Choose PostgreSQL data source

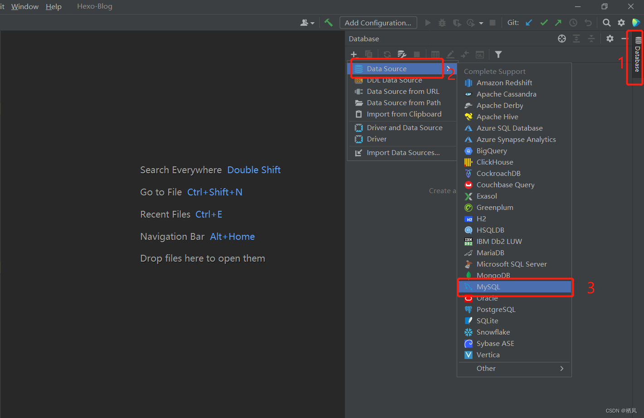[x=514, y=309]
